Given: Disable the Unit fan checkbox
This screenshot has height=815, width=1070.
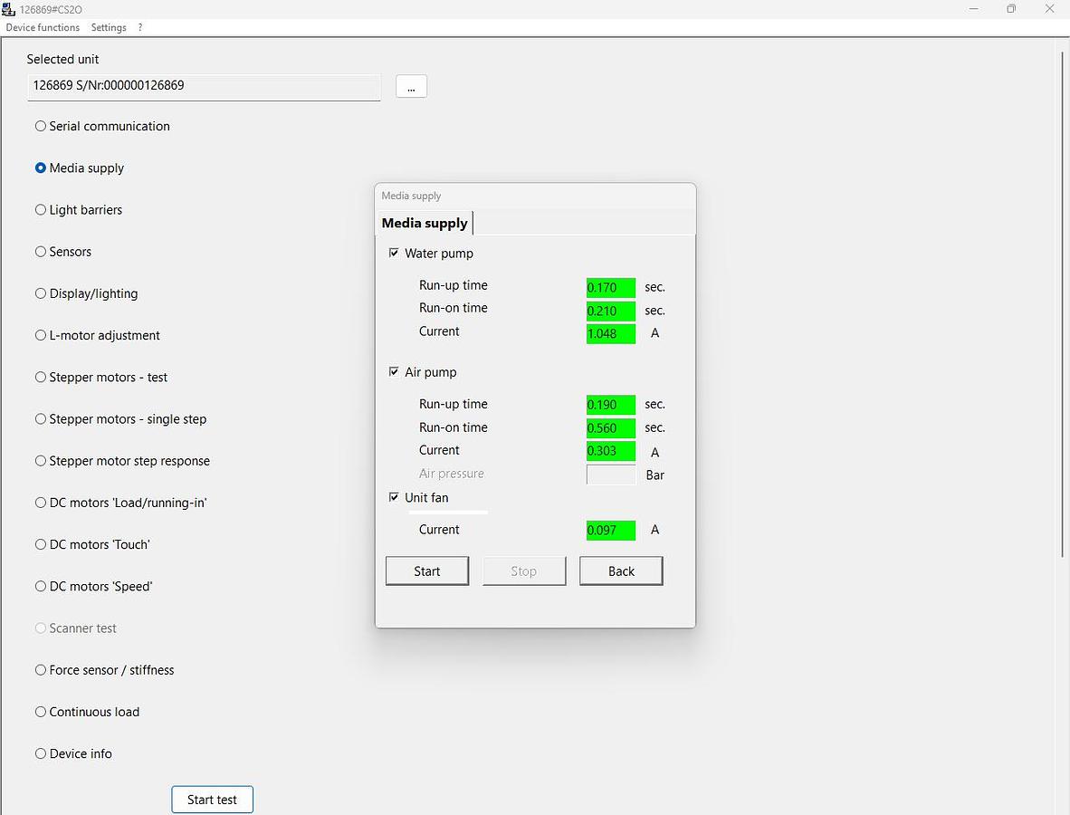Looking at the screenshot, I should 394,497.
